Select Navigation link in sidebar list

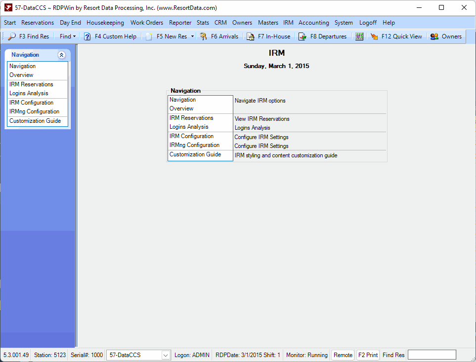(22, 66)
